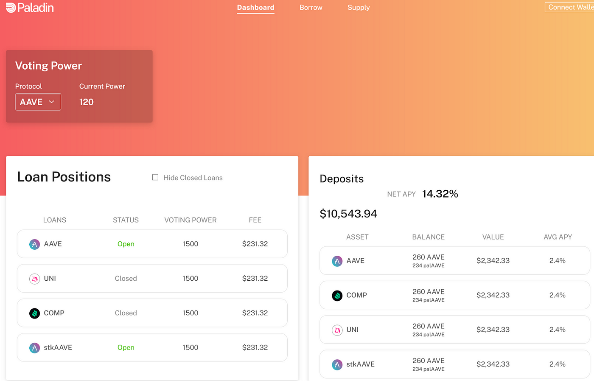Click the 234 palAAVE text in stkAAVE deposit row
594x381 pixels.
tap(429, 369)
